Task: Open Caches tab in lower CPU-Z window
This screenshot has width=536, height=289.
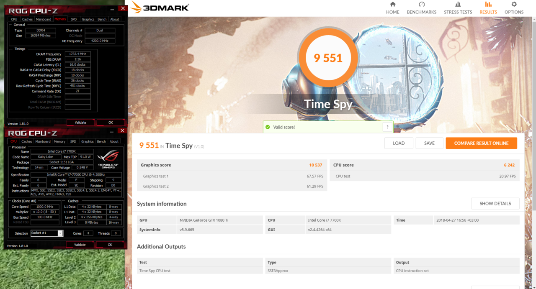Action: point(27,141)
